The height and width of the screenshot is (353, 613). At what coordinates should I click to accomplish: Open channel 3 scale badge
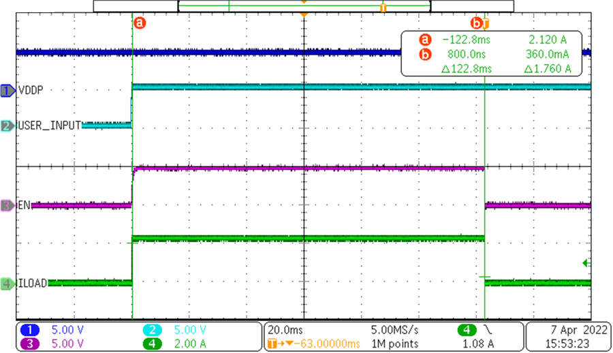point(30,343)
